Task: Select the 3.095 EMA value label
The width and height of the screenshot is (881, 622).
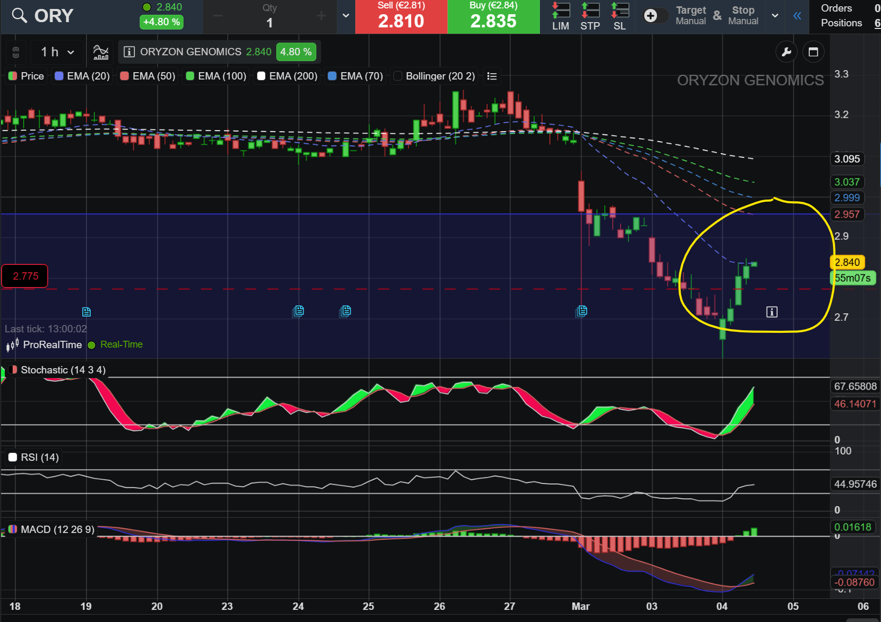Action: (x=847, y=159)
